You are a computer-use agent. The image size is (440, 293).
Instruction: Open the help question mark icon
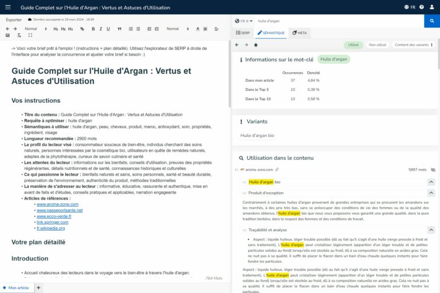click(x=422, y=7)
